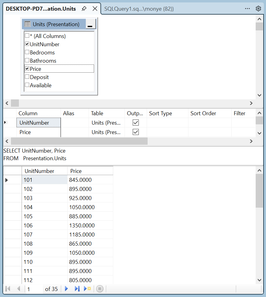
Task: Click diagram pane scroll right arrow
Action: pyautogui.click(x=251, y=103)
